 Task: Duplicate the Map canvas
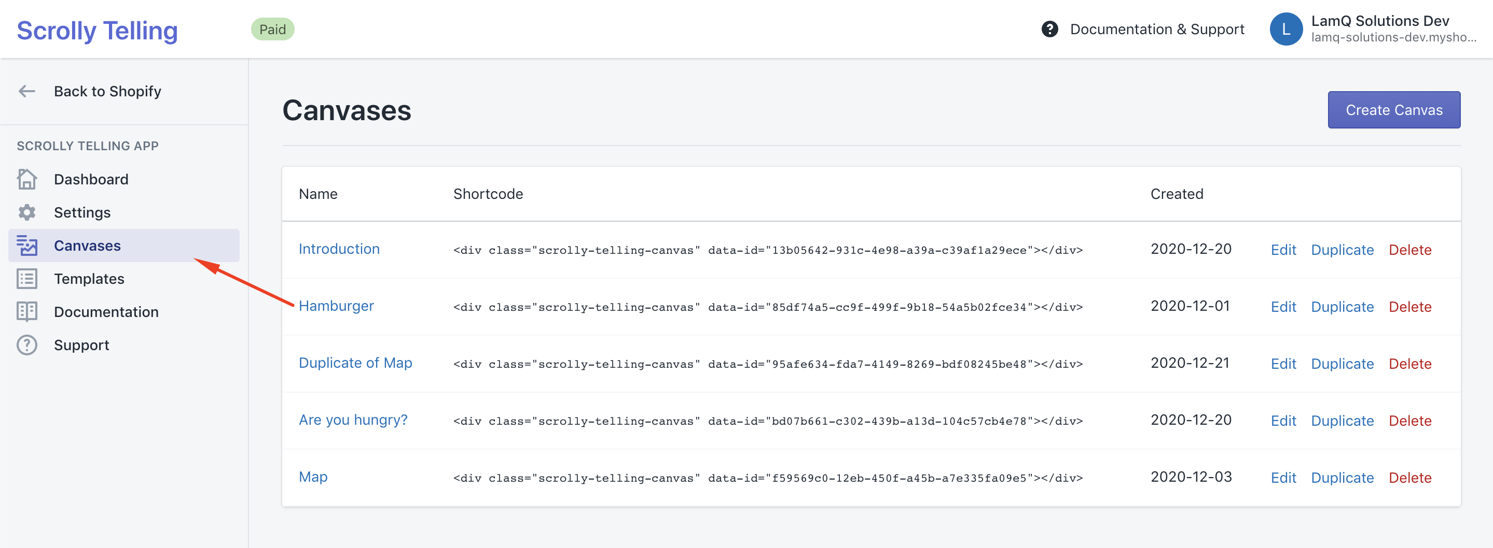coord(1343,478)
